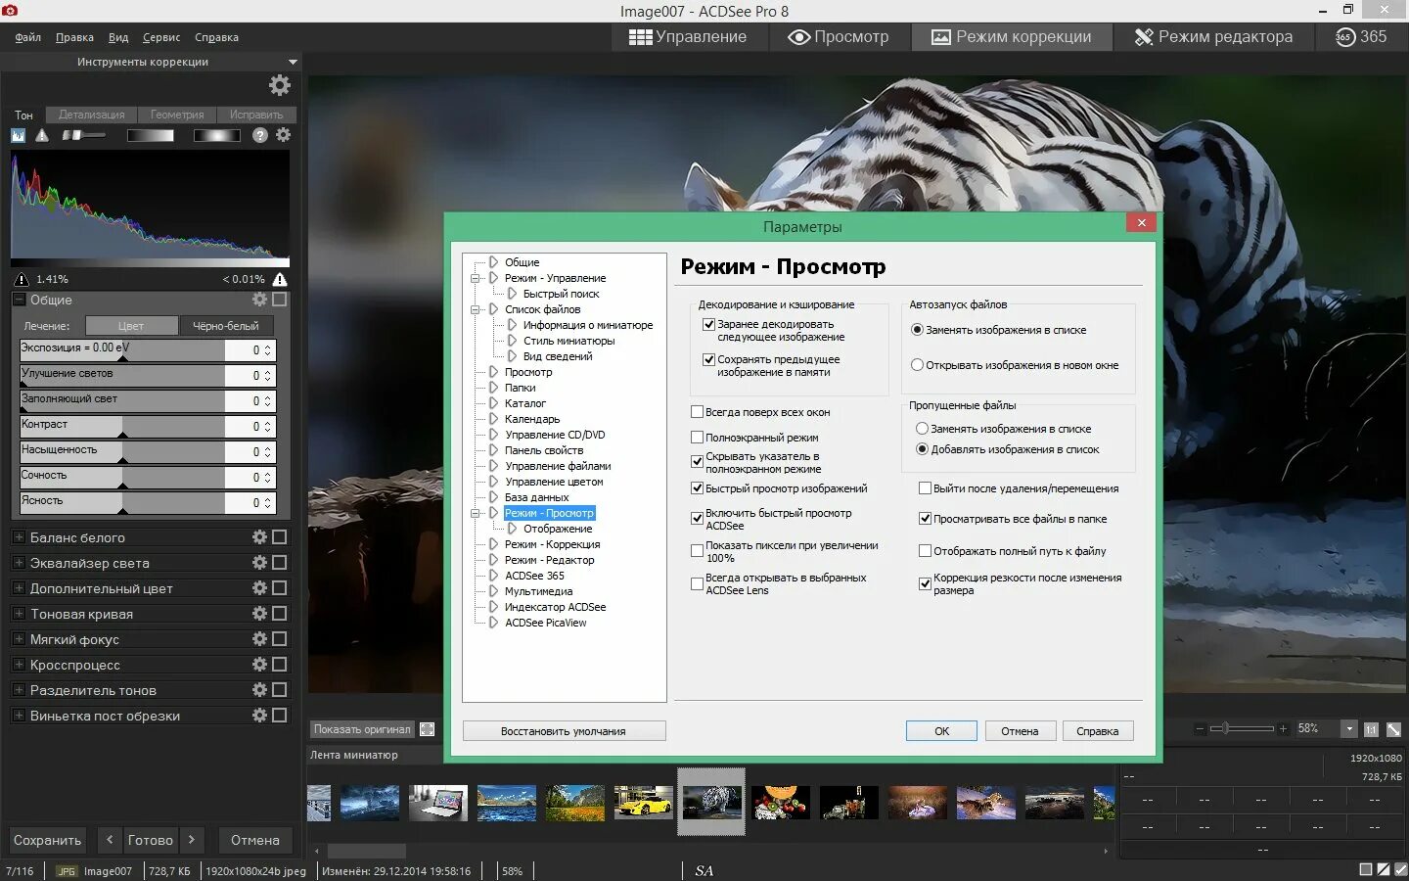Enable Полноэкранный режим checkbox
The height and width of the screenshot is (881, 1409).
click(697, 438)
